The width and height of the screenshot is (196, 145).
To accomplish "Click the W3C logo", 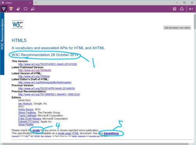I will coord(18,24).
